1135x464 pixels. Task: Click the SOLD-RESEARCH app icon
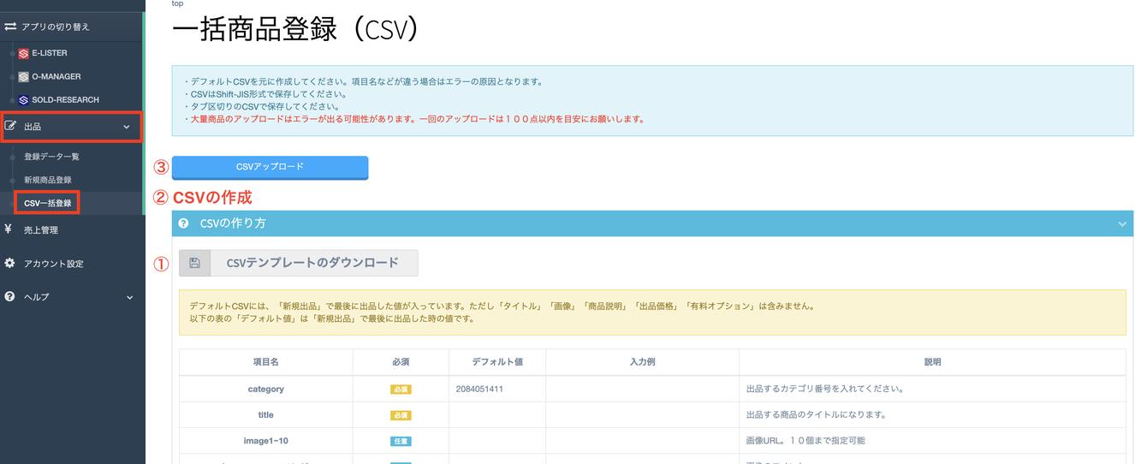click(24, 100)
